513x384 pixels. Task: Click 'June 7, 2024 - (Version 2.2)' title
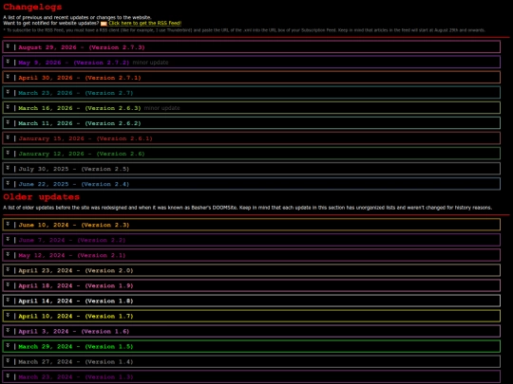pyautogui.click(x=72, y=240)
